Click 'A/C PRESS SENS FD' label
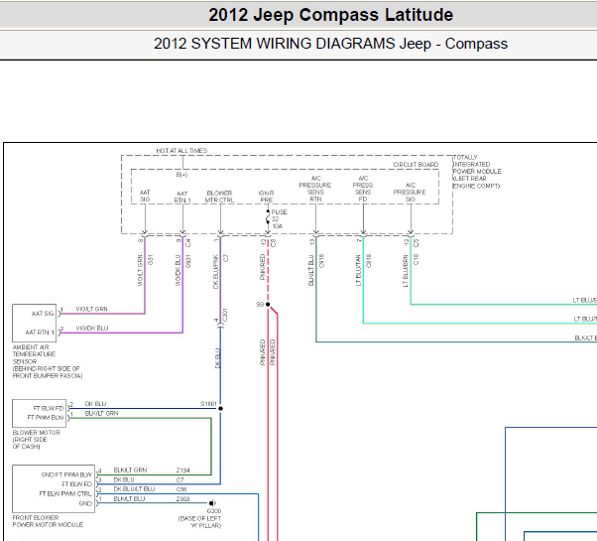This screenshot has height=541, width=597. pos(363,189)
